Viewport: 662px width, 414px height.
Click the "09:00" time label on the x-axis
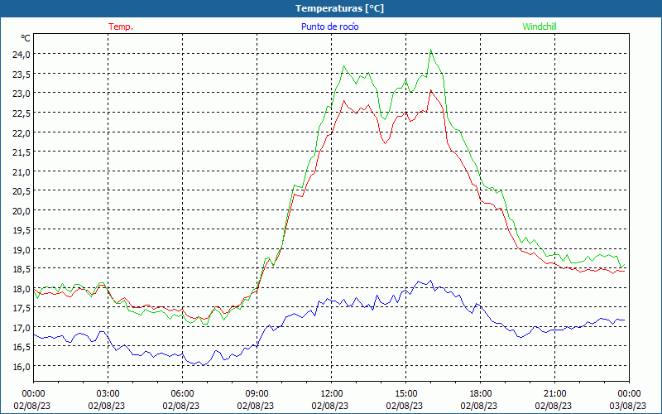click(x=257, y=394)
